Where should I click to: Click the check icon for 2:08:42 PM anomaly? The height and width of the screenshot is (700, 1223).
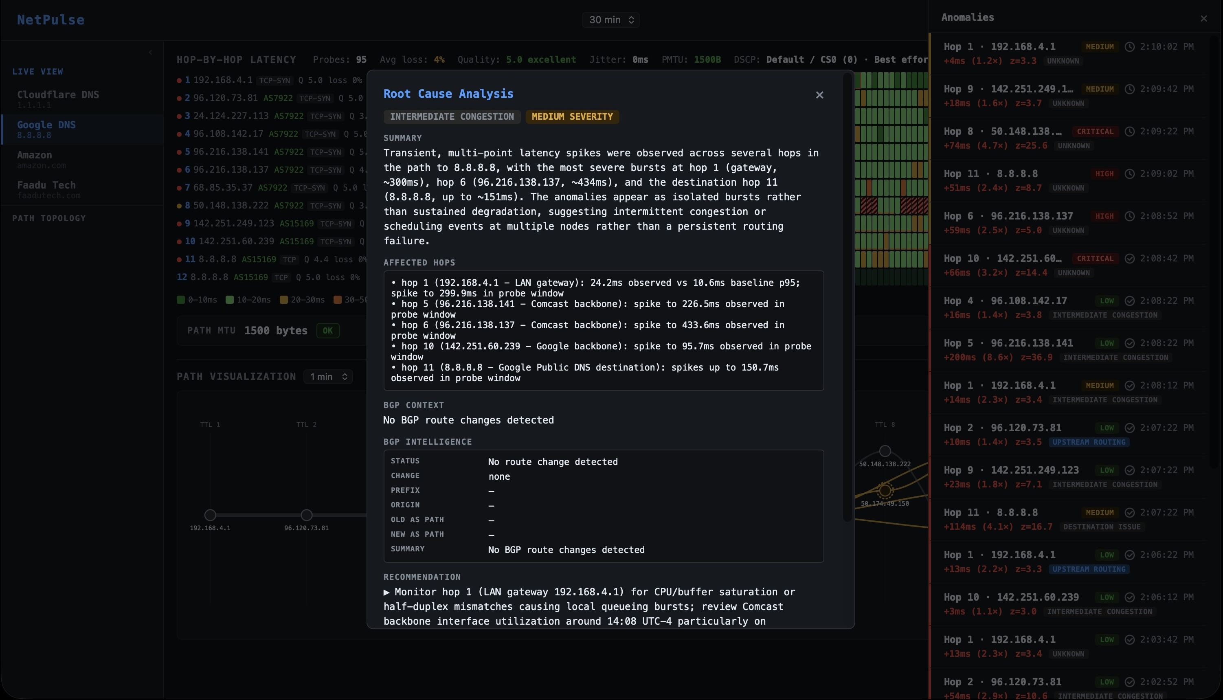1130,258
